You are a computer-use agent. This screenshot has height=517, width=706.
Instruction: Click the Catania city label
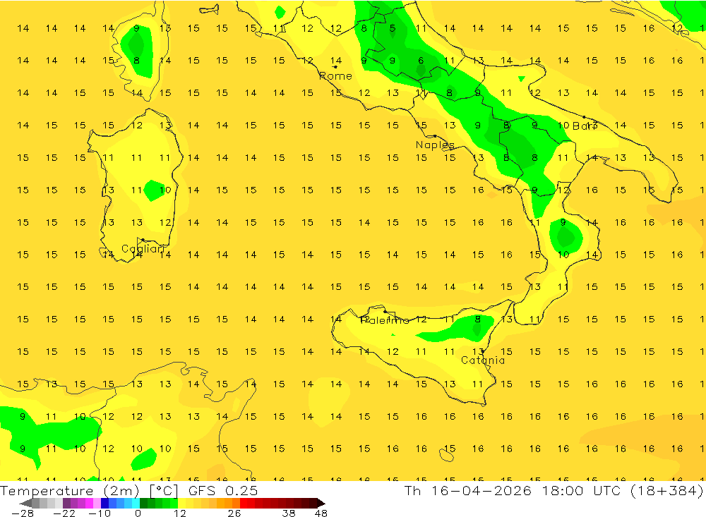pos(483,360)
